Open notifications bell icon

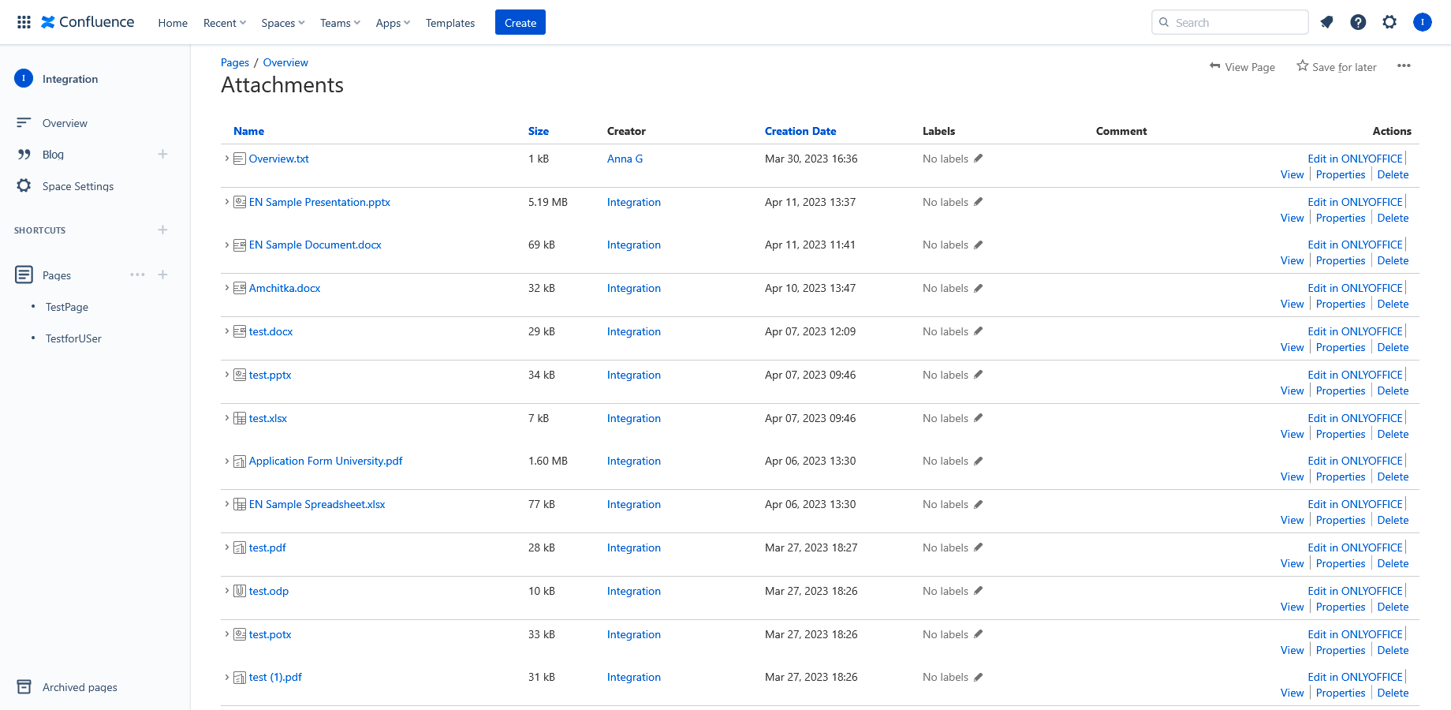[1326, 22]
